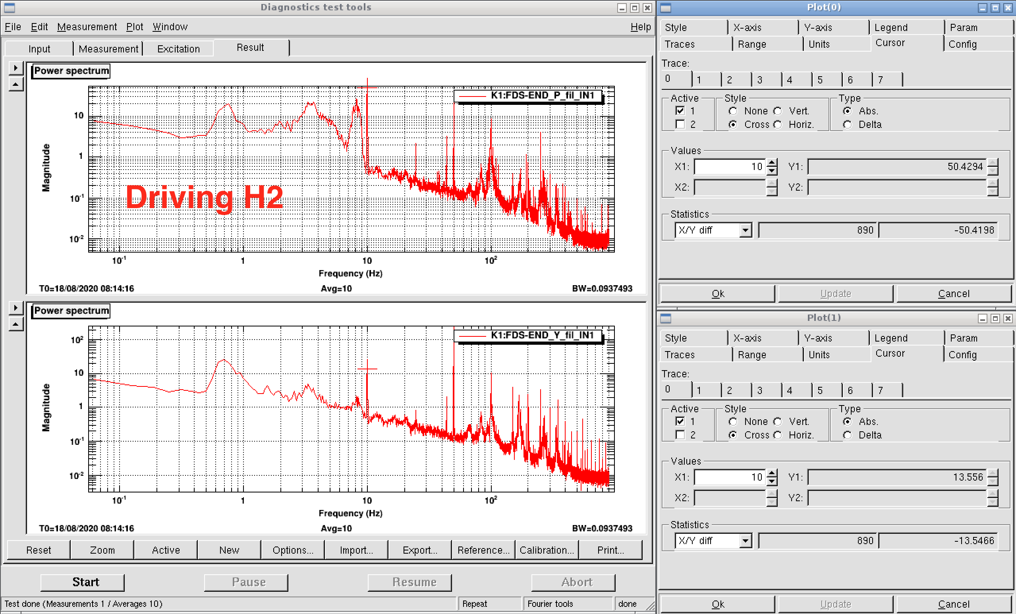Open the window menu icon of Diagnostics test tools
The height and width of the screenshot is (614, 1016).
[9, 8]
